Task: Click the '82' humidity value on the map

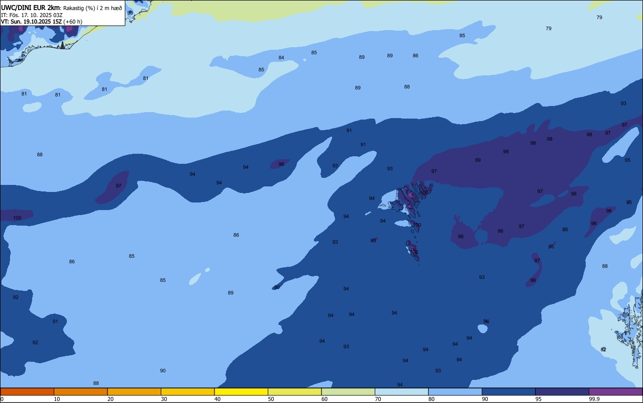Action: click(x=603, y=349)
